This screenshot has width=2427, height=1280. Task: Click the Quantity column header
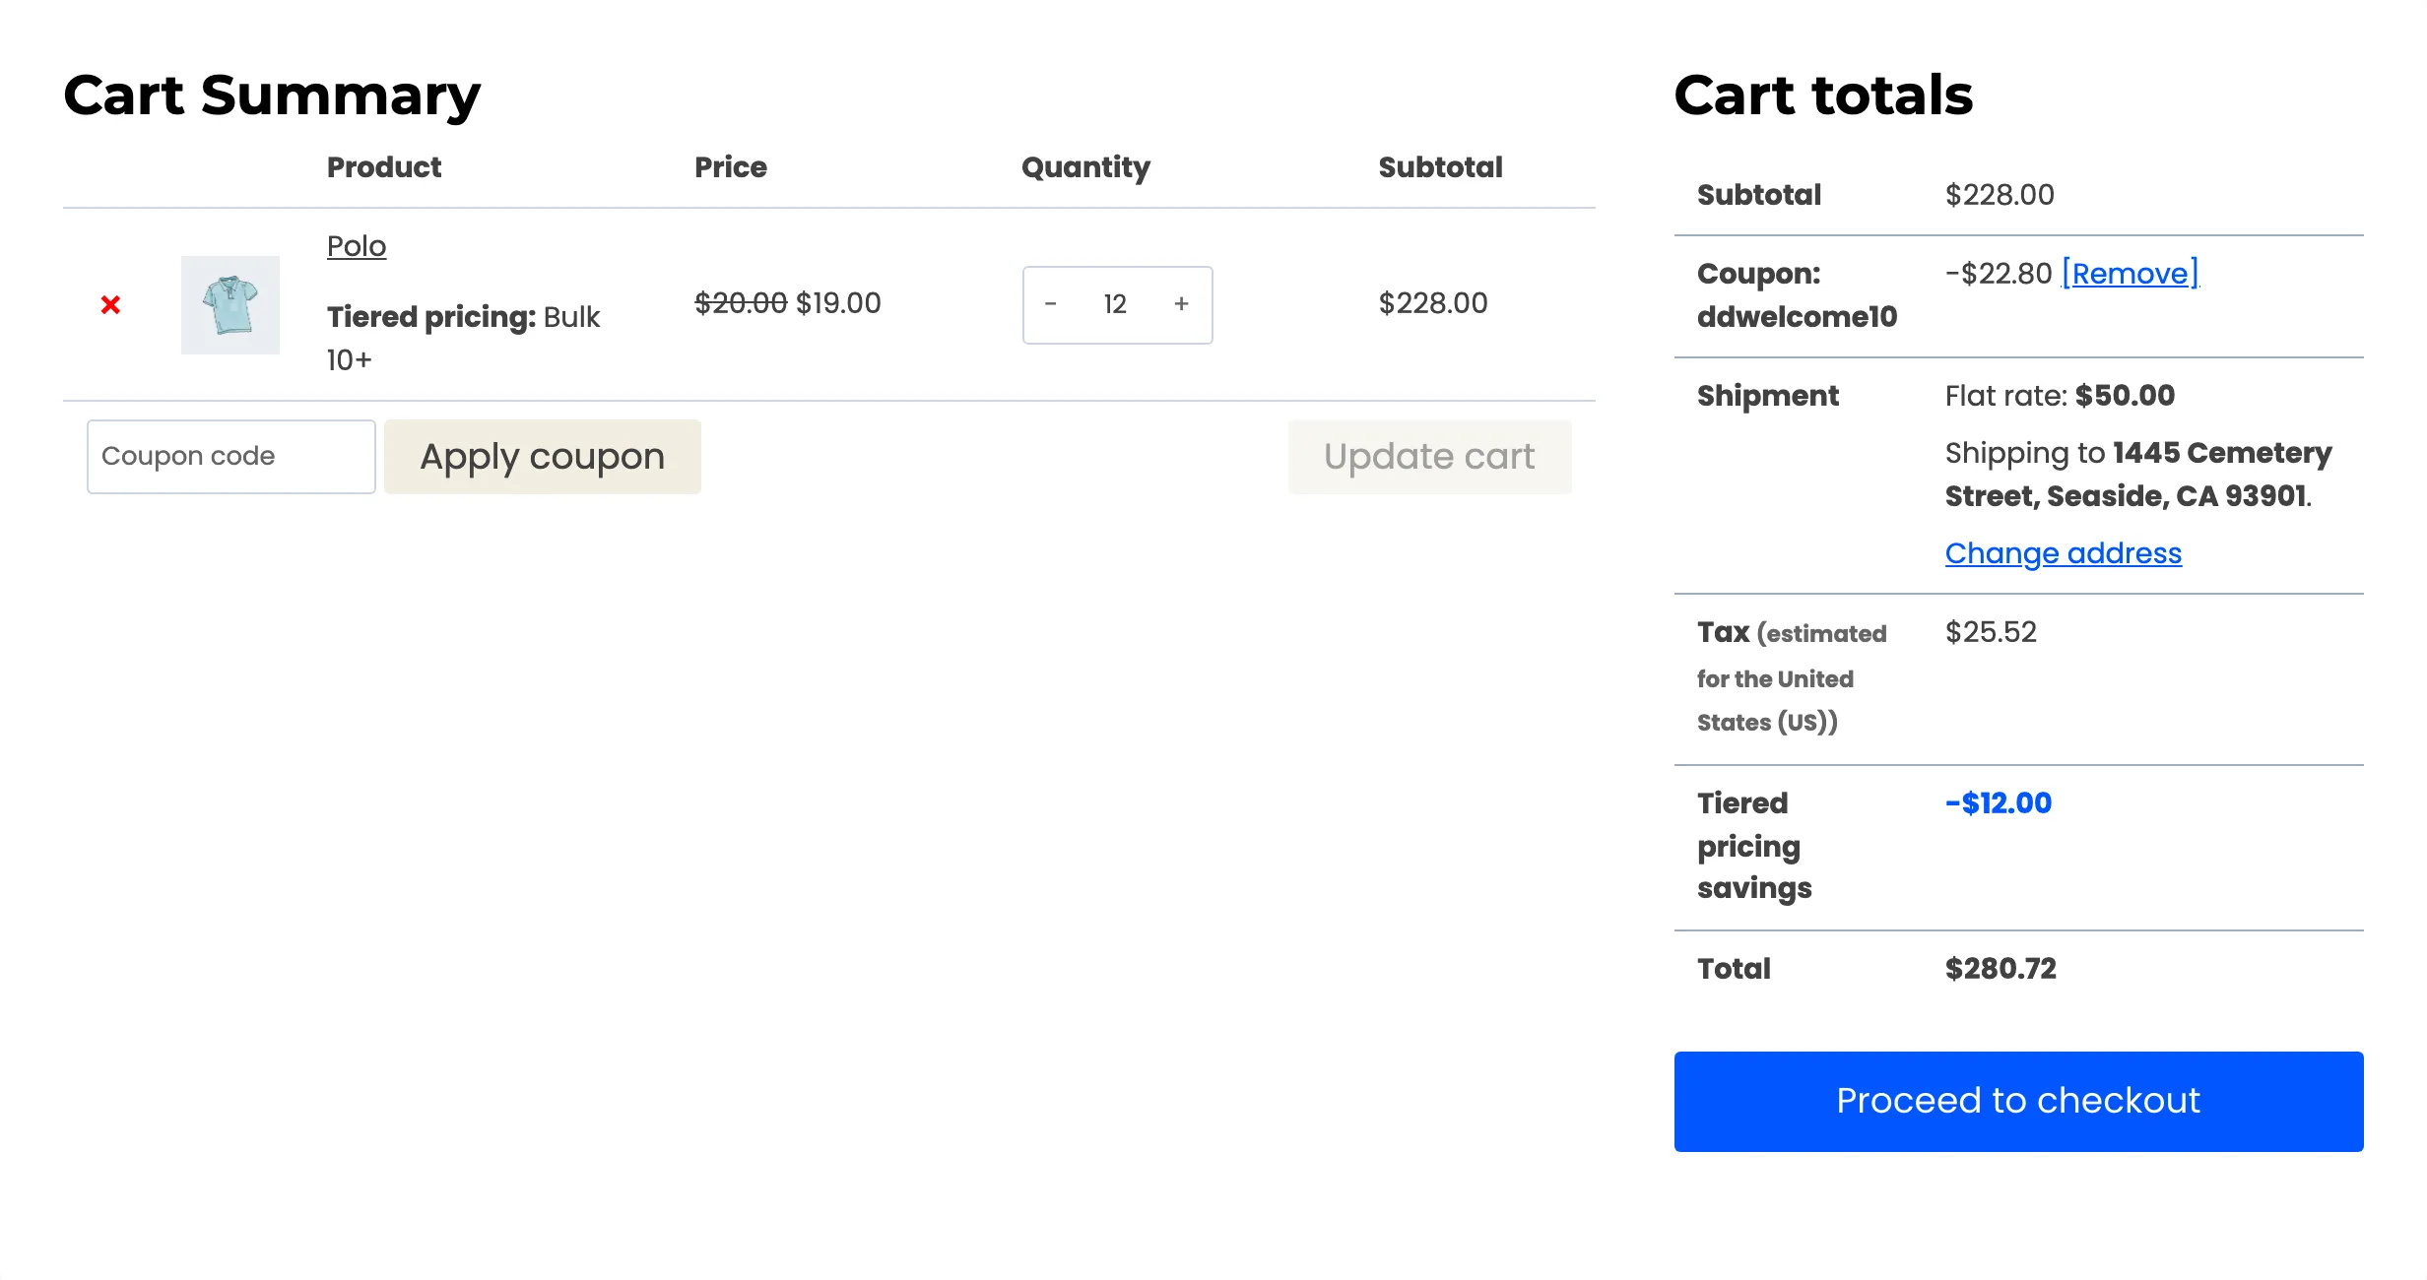[1085, 167]
